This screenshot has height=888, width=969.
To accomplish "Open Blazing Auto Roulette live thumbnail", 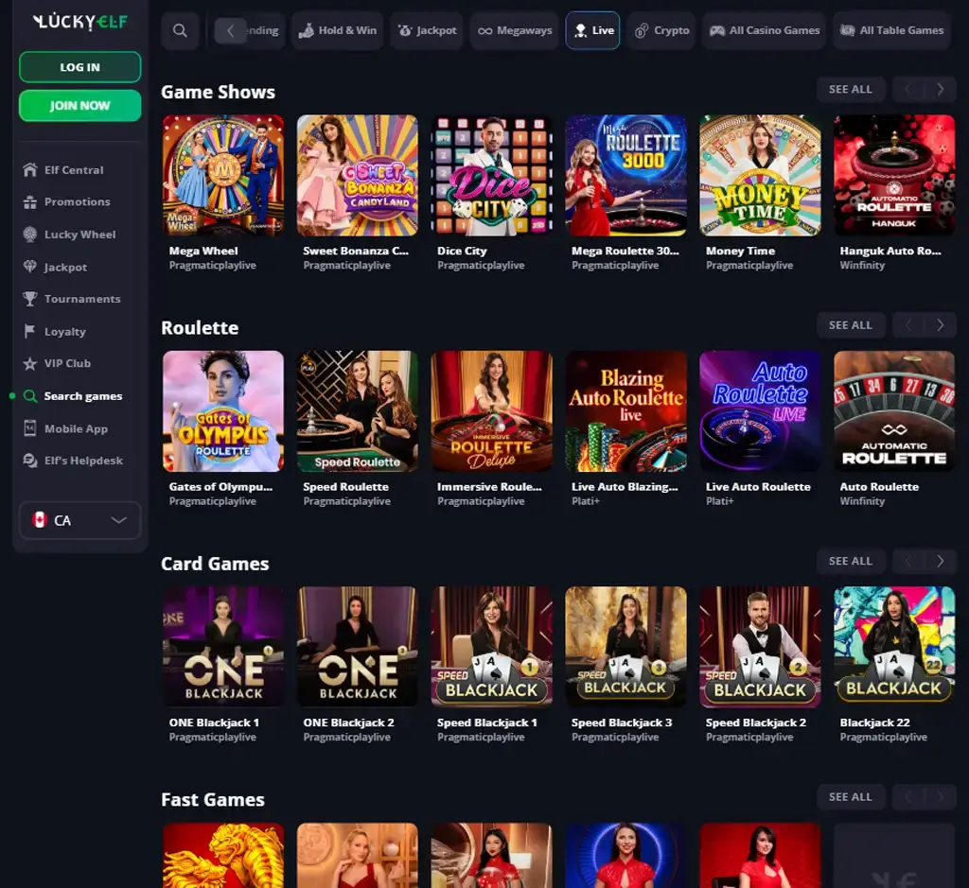I will click(x=625, y=411).
